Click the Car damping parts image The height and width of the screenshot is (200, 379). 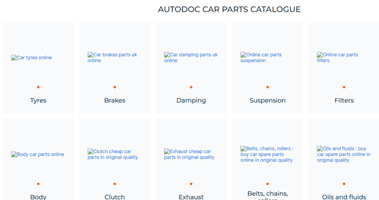[191, 58]
